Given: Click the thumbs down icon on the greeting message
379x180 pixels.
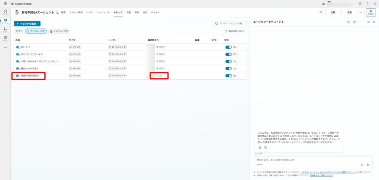Looking at the screenshot, I should click(x=265, y=147).
